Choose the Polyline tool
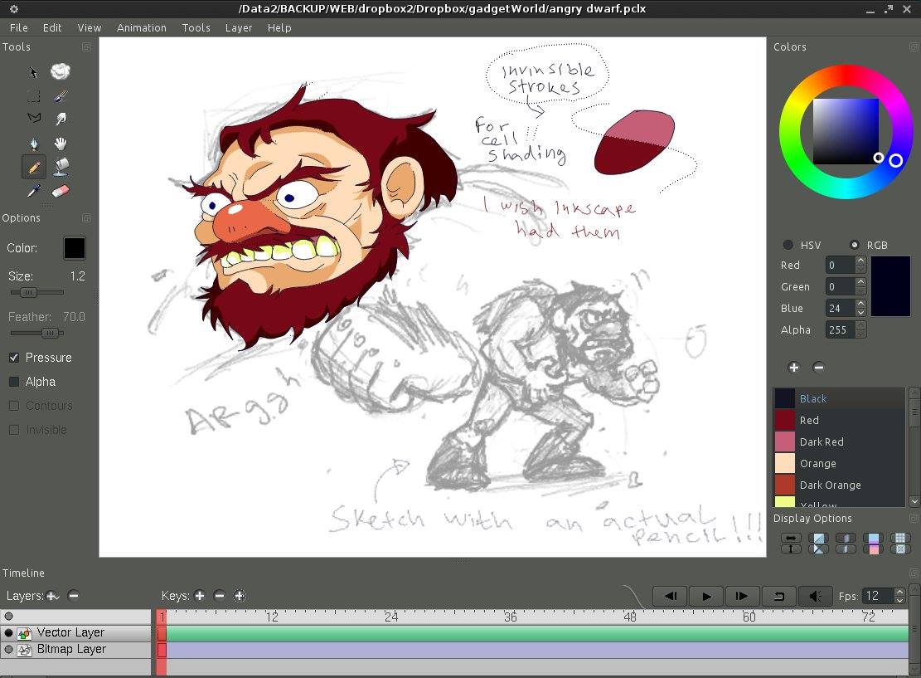 34,119
